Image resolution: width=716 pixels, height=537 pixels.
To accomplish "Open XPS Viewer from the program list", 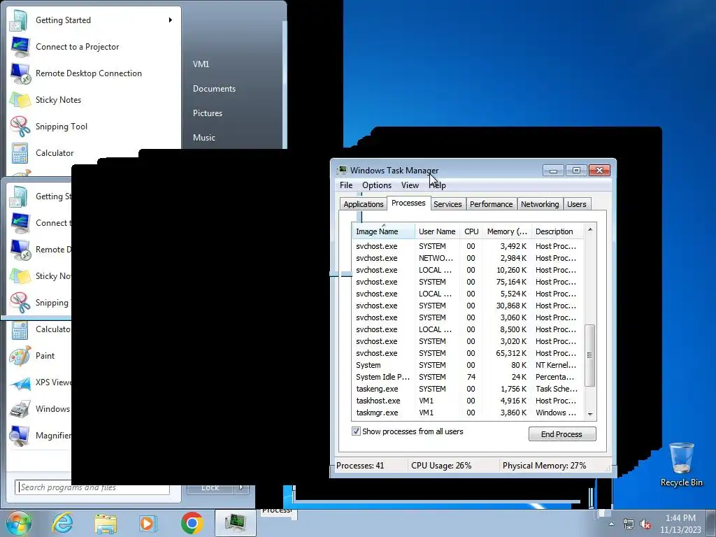I will click(40, 382).
